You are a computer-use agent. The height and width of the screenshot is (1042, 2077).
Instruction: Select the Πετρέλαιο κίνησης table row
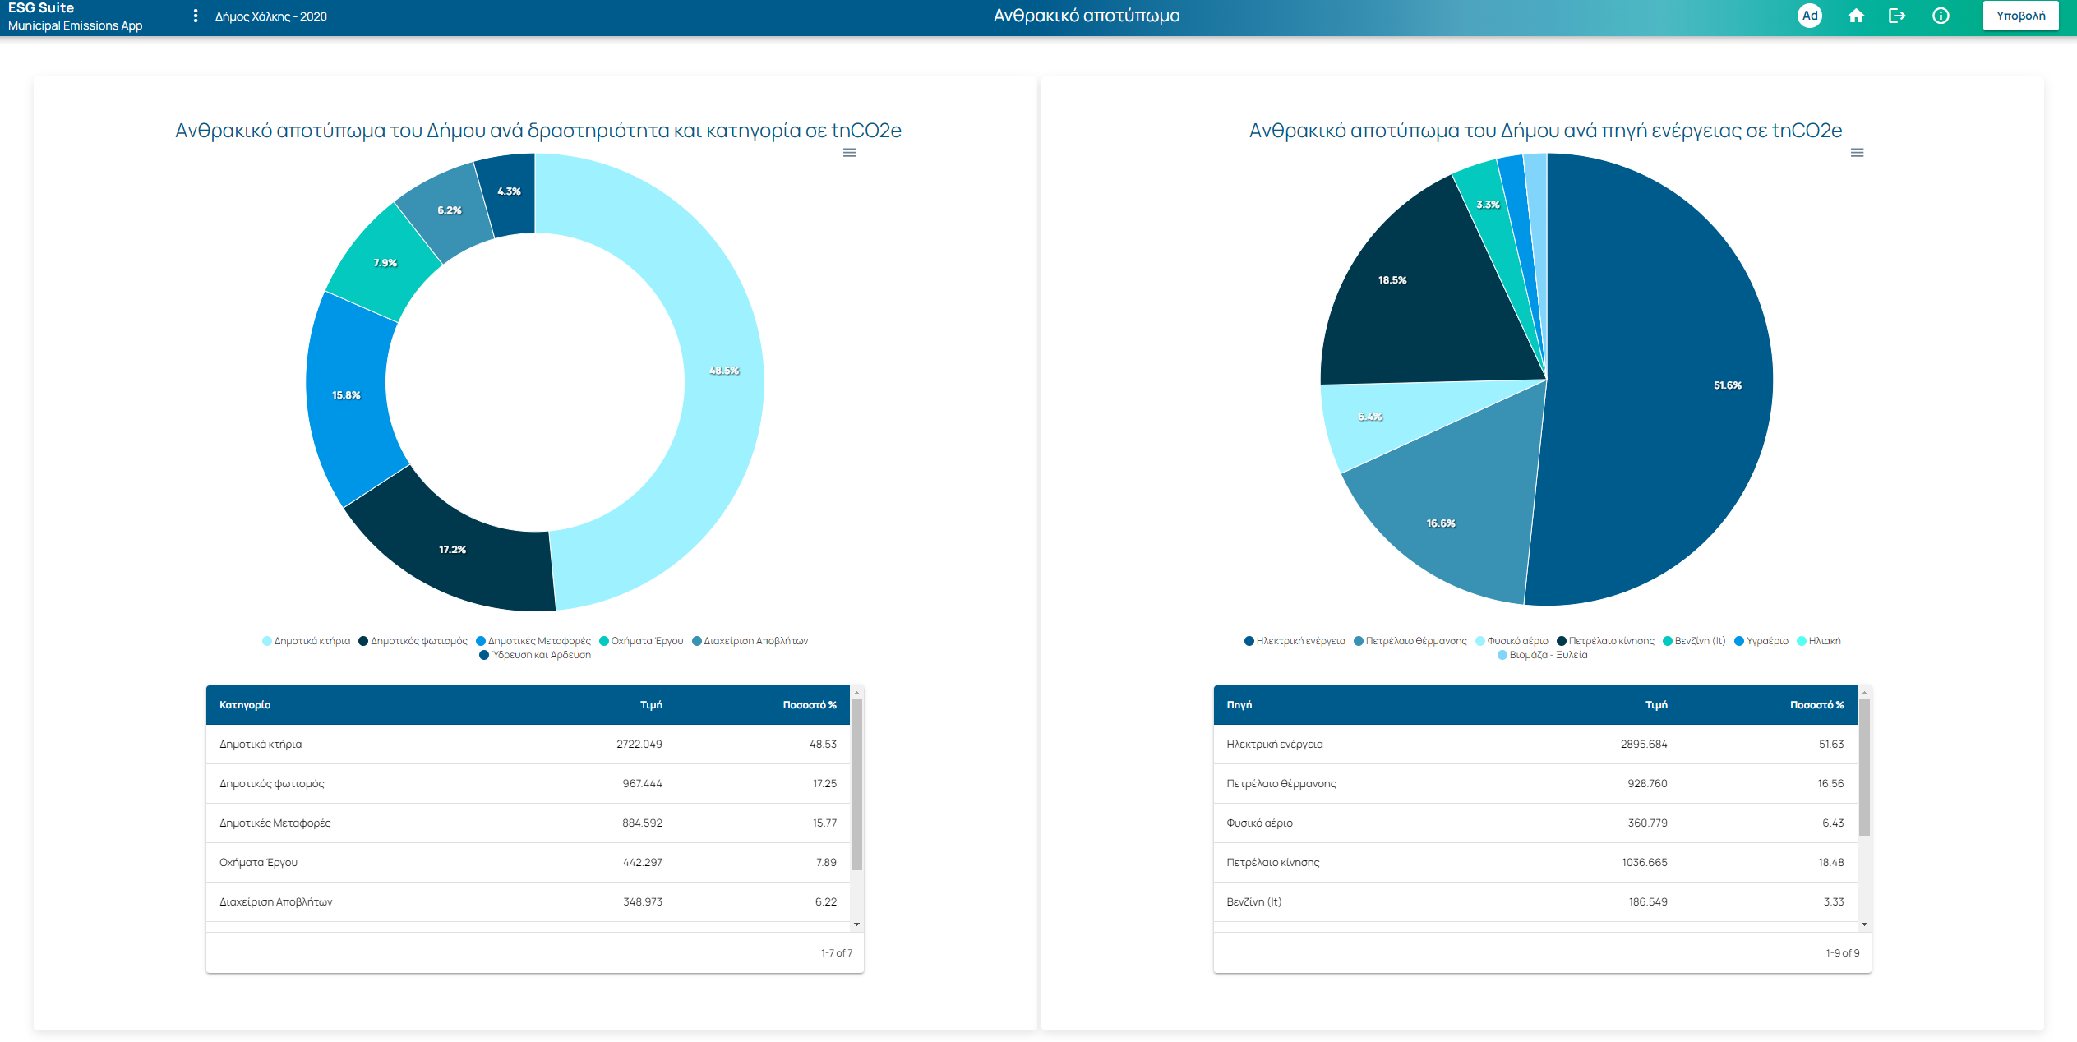coord(1535,863)
